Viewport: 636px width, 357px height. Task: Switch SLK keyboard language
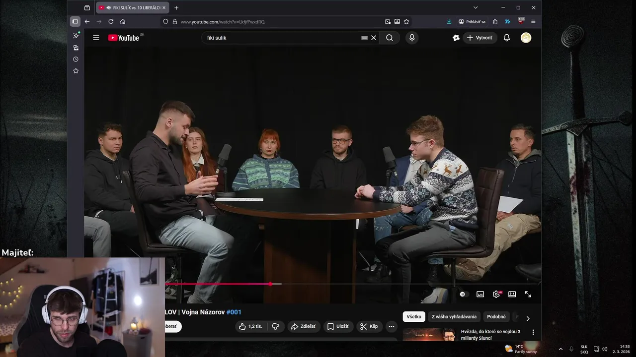[x=584, y=349]
